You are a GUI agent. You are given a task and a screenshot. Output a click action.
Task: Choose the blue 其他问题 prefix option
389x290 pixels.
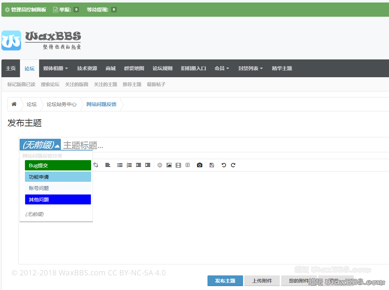click(x=58, y=200)
